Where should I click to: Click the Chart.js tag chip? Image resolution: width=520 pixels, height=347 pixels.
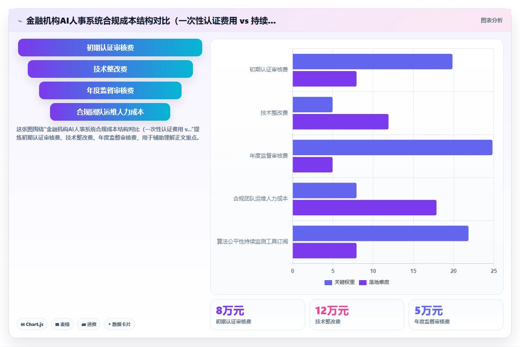(x=32, y=324)
